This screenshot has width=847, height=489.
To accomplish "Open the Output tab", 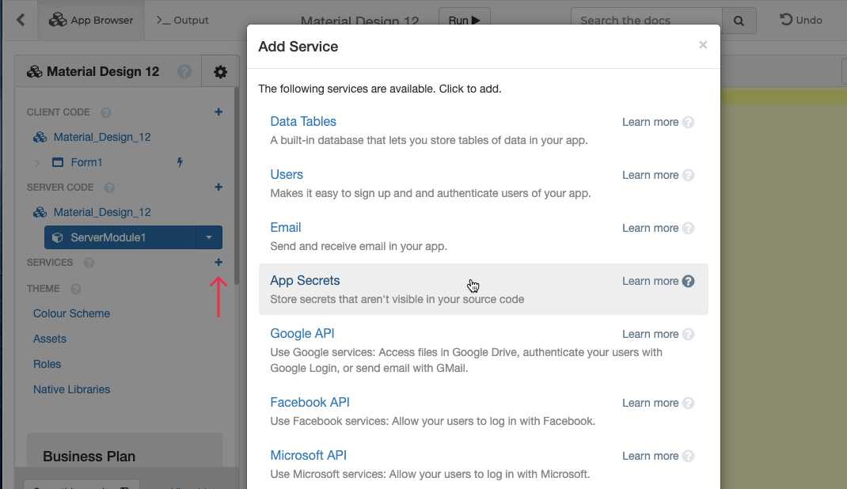I will pyautogui.click(x=182, y=21).
